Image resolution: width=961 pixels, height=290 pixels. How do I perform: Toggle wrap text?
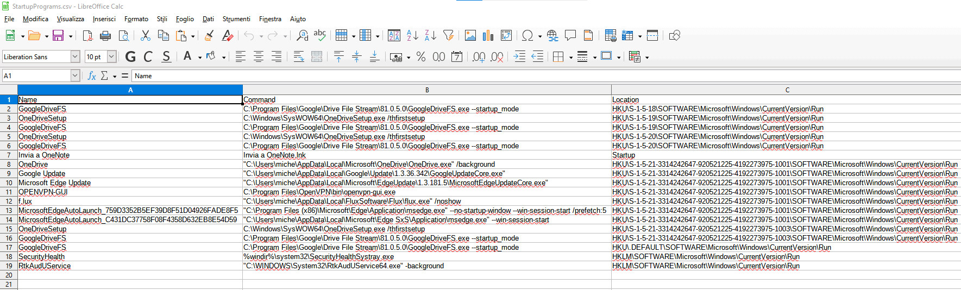coord(299,56)
